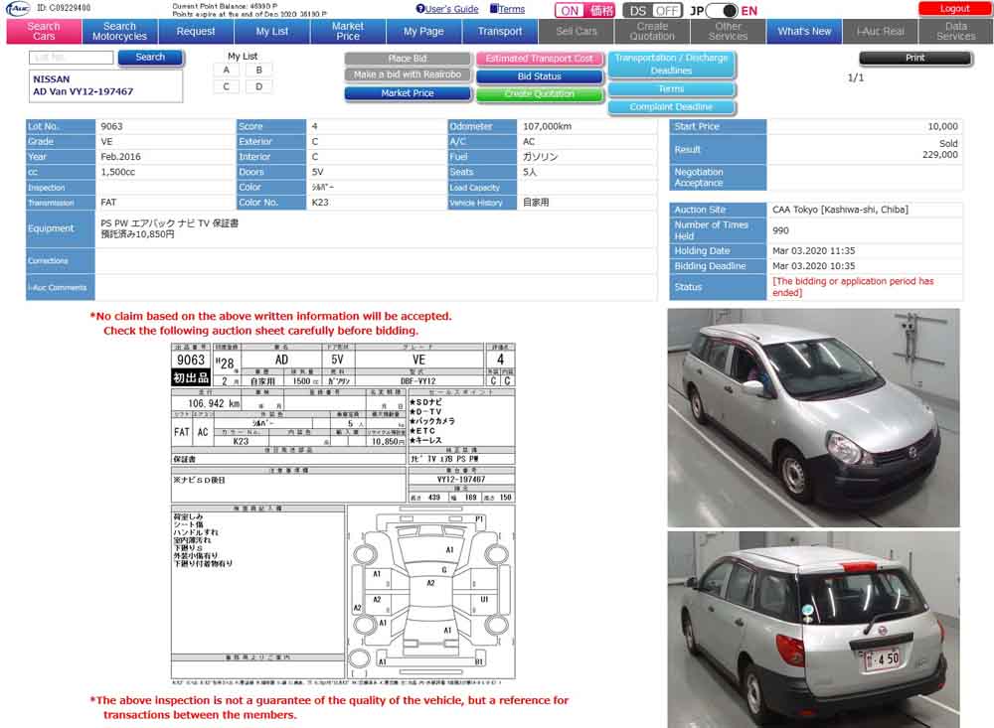
Task: Open the My Page menu
Action: (424, 31)
